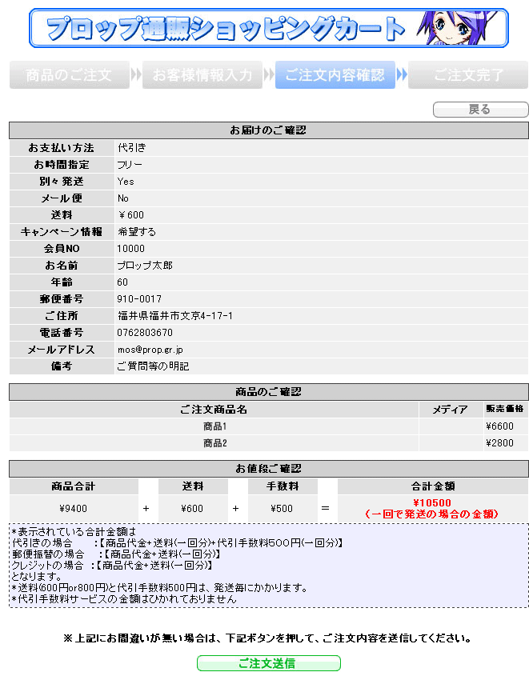Click price ¥6600
The height and width of the screenshot is (684, 529).
(499, 426)
